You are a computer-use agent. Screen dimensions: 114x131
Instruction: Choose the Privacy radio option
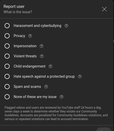coord(7,36)
